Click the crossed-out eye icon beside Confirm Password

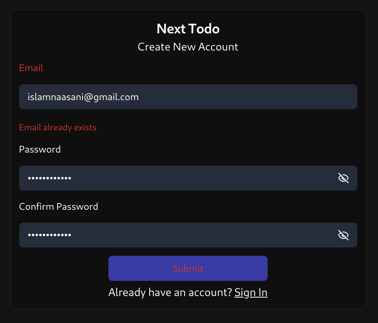point(343,235)
